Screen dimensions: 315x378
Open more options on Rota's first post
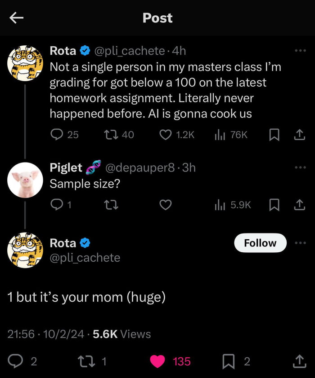point(300,51)
